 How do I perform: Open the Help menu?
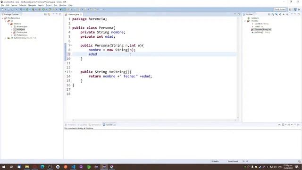coord(70,5)
